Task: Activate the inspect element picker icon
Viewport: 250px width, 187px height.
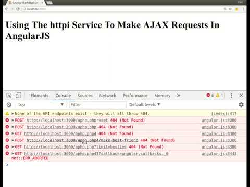Action: click(x=9, y=96)
